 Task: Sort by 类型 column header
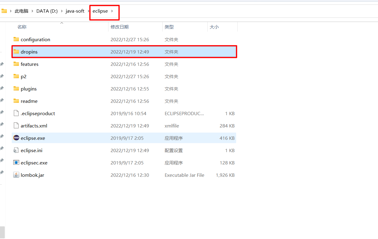[x=169, y=27]
